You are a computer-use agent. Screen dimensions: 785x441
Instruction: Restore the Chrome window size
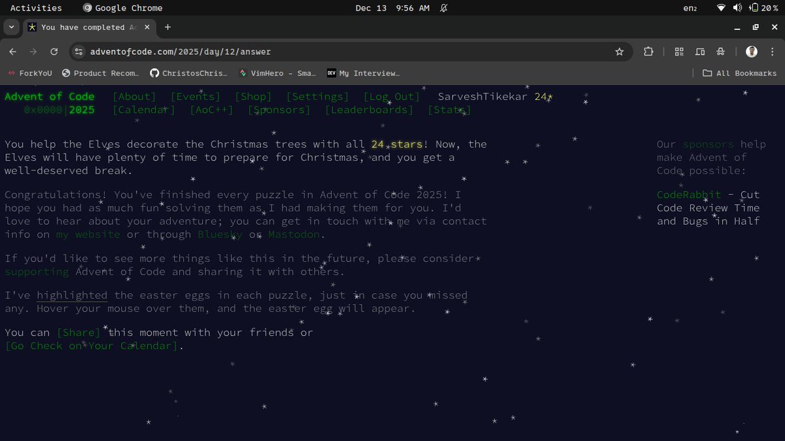(x=756, y=27)
